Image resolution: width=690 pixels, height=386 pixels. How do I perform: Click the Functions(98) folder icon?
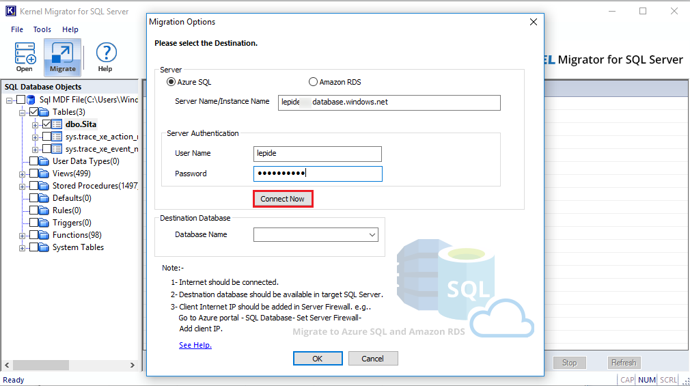44,236
